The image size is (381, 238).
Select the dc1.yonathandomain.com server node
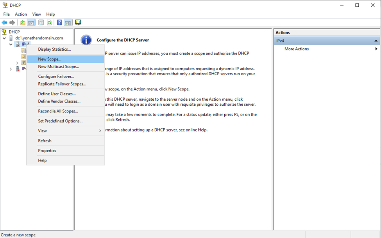pyautogui.click(x=39, y=38)
